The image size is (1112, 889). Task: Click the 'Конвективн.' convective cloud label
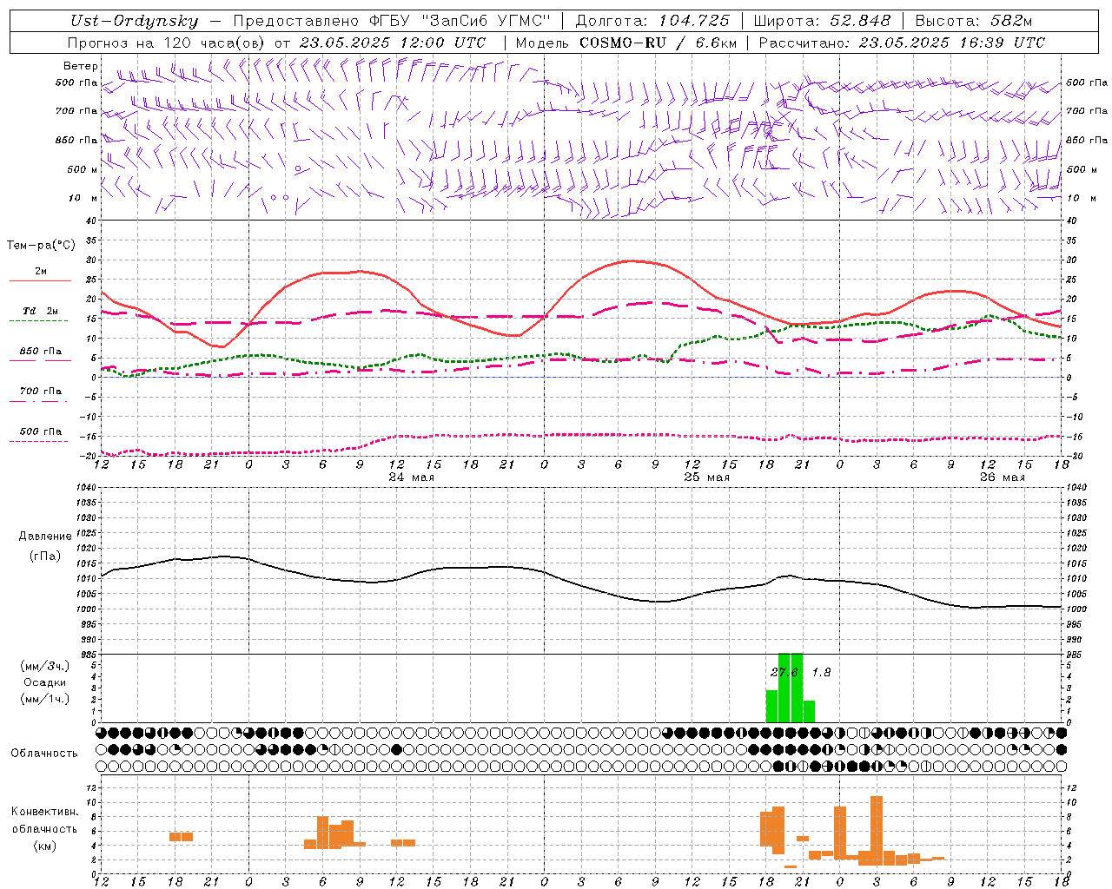(x=44, y=812)
